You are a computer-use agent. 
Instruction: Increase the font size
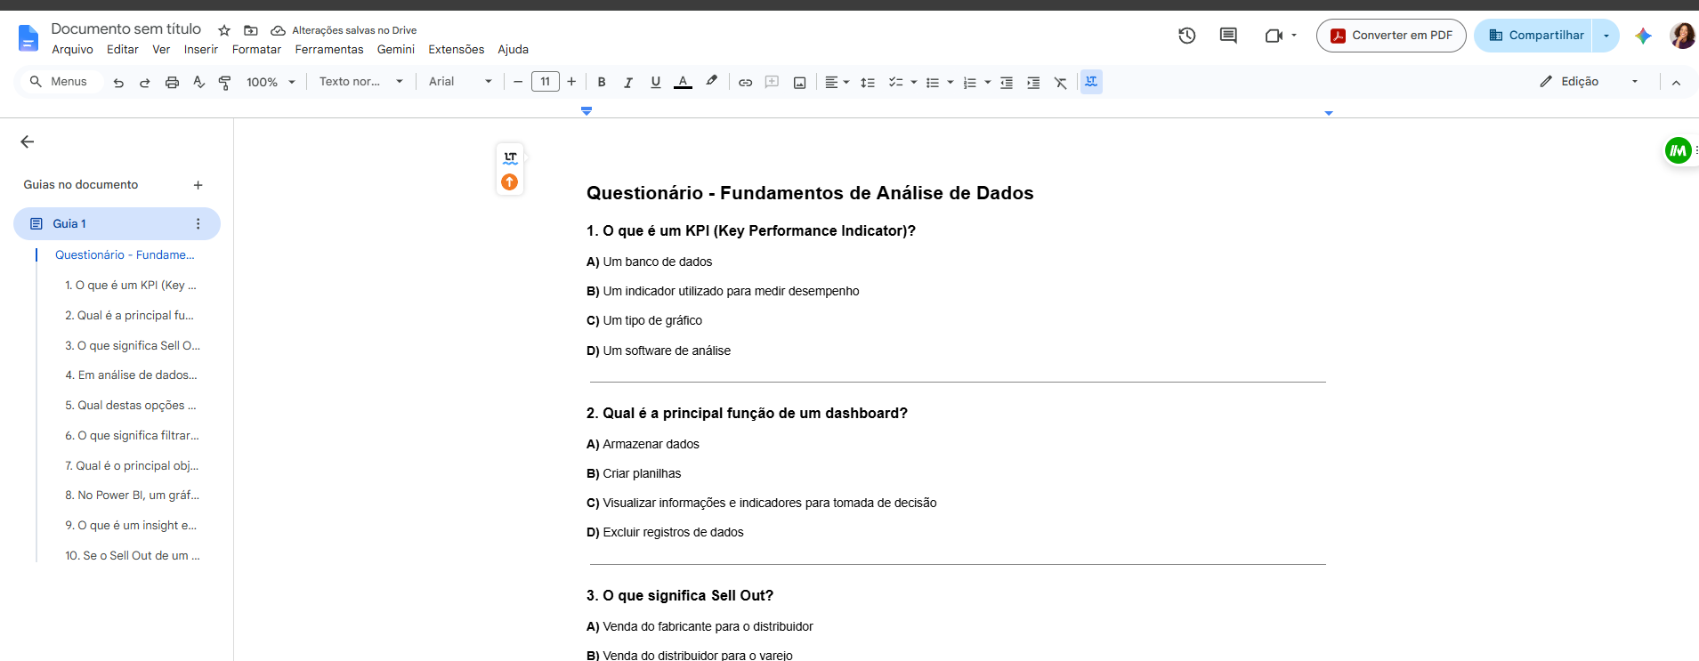pos(571,82)
